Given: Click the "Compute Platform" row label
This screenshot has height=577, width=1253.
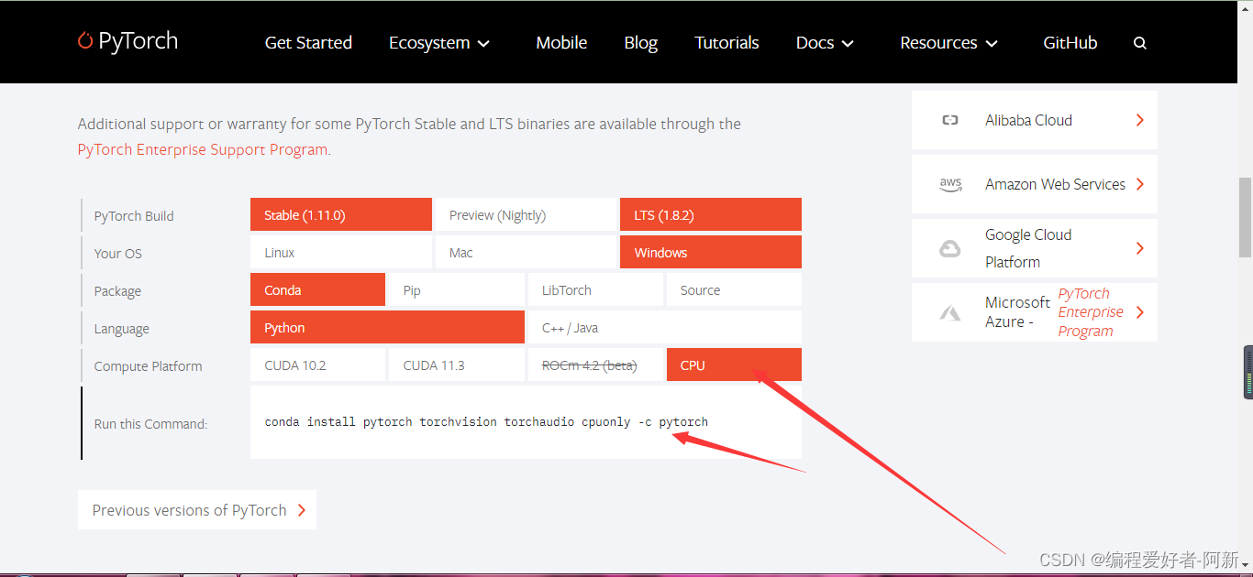Looking at the screenshot, I should 149,366.
